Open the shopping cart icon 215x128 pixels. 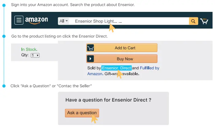(204, 21)
